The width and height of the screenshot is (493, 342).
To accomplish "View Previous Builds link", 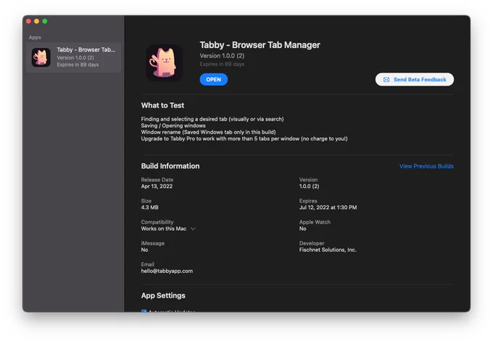I will pos(426,166).
